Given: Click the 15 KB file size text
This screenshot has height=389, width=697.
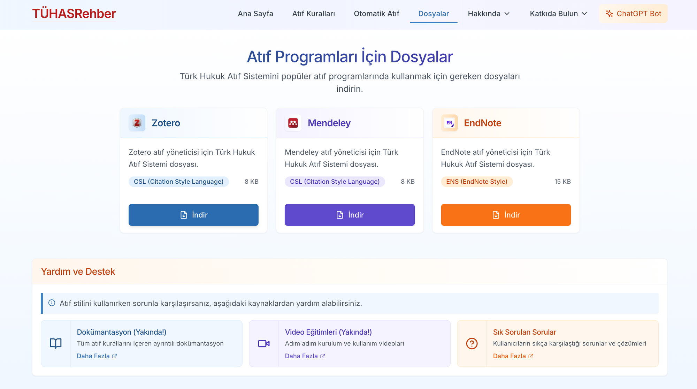Looking at the screenshot, I should click(x=562, y=182).
